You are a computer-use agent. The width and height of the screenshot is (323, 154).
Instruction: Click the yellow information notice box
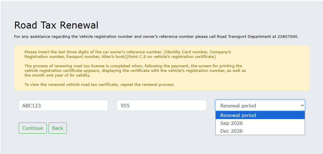click(x=162, y=68)
